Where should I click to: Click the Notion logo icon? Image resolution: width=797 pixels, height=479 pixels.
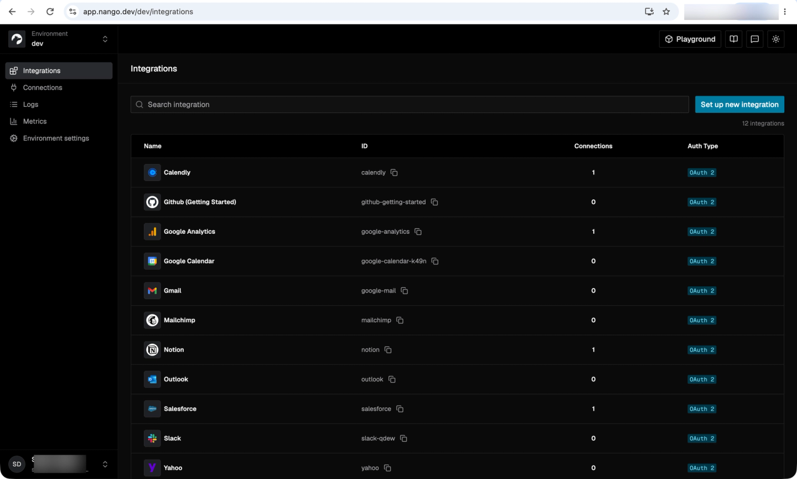[152, 350]
